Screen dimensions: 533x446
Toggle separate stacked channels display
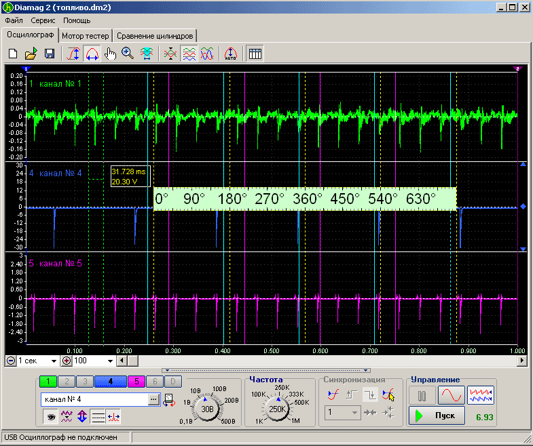point(189,54)
